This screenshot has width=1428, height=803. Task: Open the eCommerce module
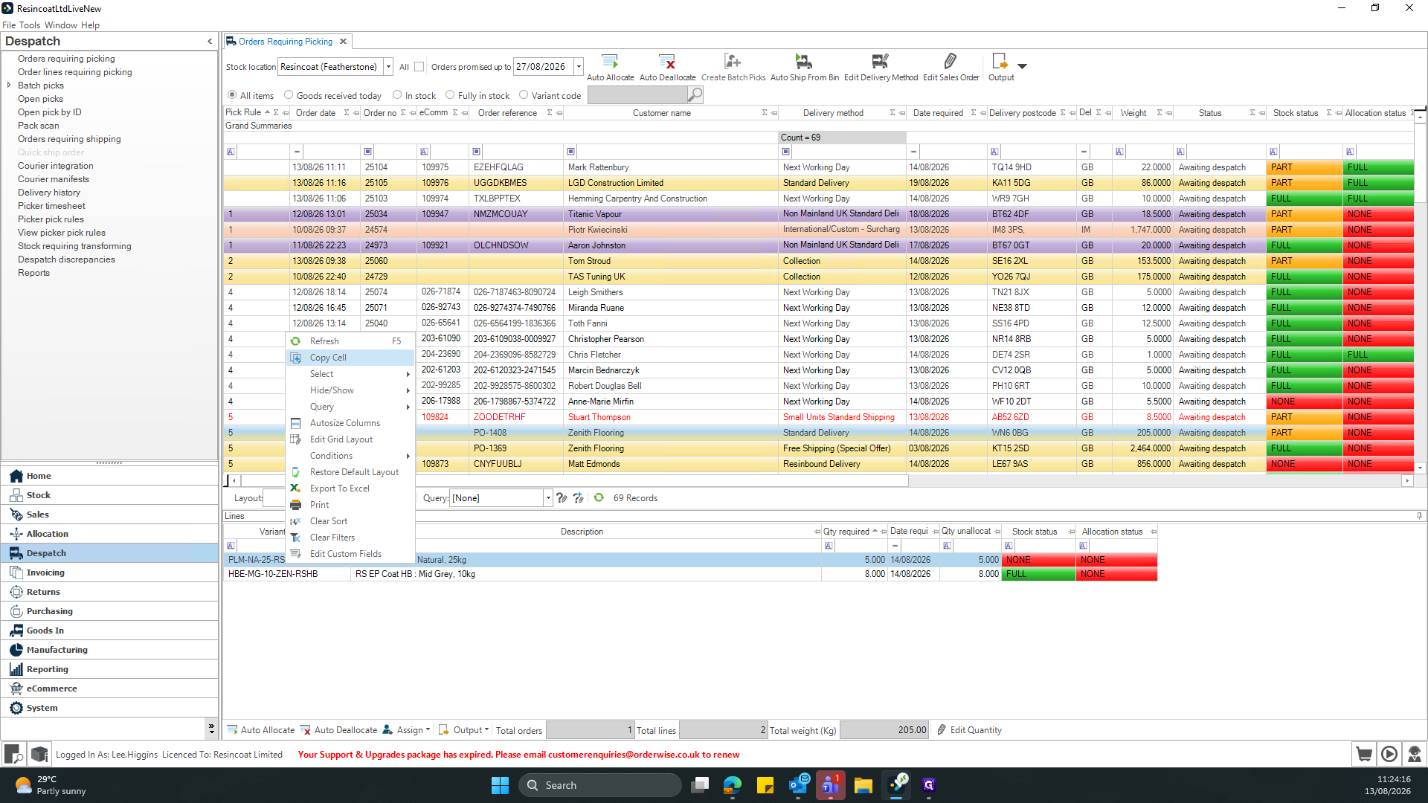click(x=109, y=688)
